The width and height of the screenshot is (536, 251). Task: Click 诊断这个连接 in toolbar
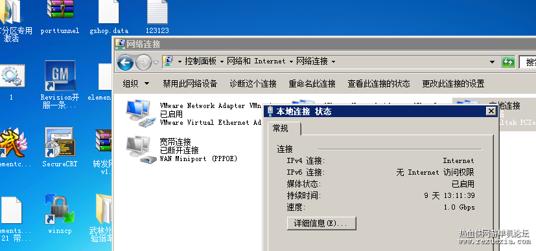point(253,83)
